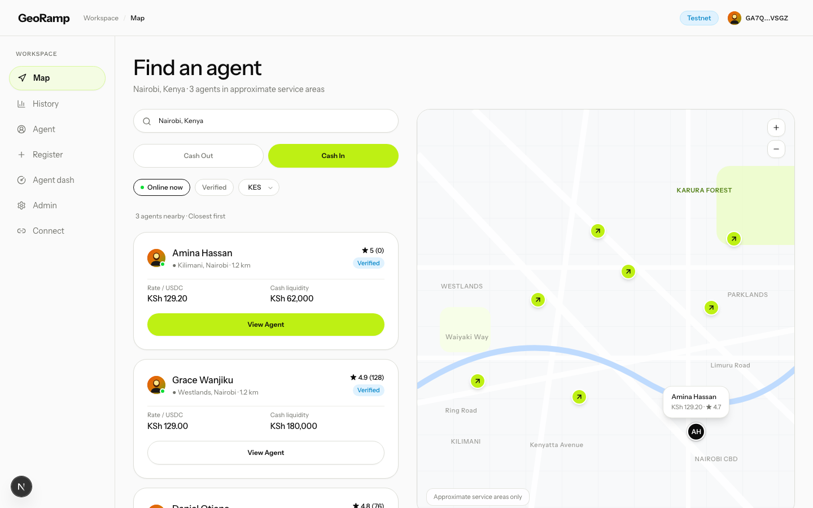813x508 pixels.
Task: Click Amina Hassan's avatar in list
Action: (156, 258)
